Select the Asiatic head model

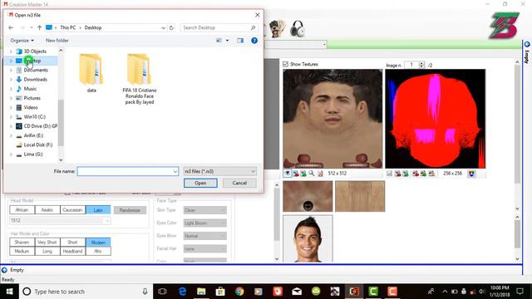[47, 210]
